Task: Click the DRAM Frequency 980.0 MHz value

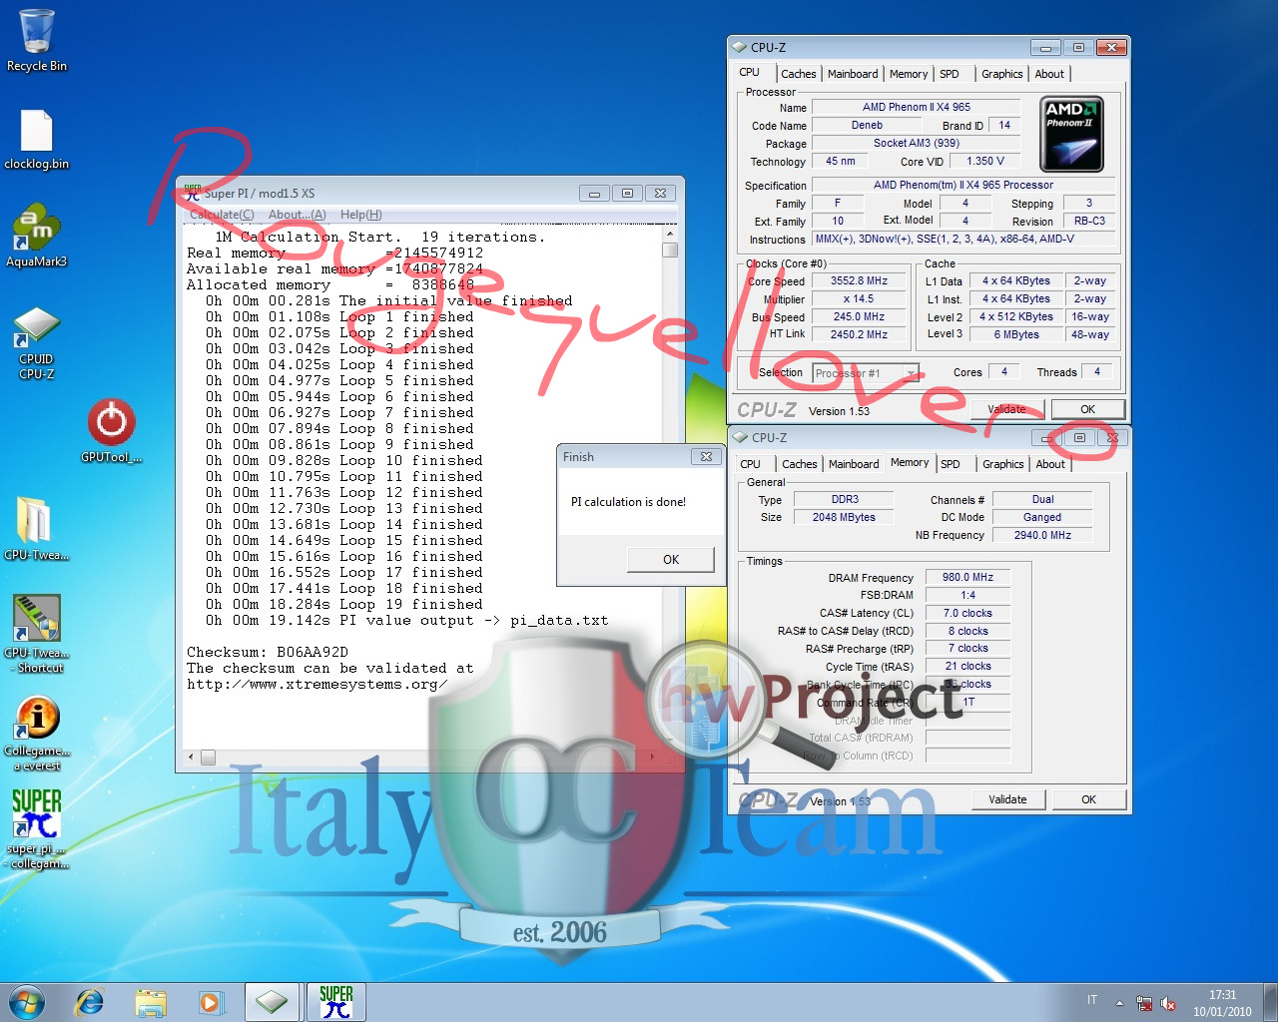Action: click(x=967, y=577)
